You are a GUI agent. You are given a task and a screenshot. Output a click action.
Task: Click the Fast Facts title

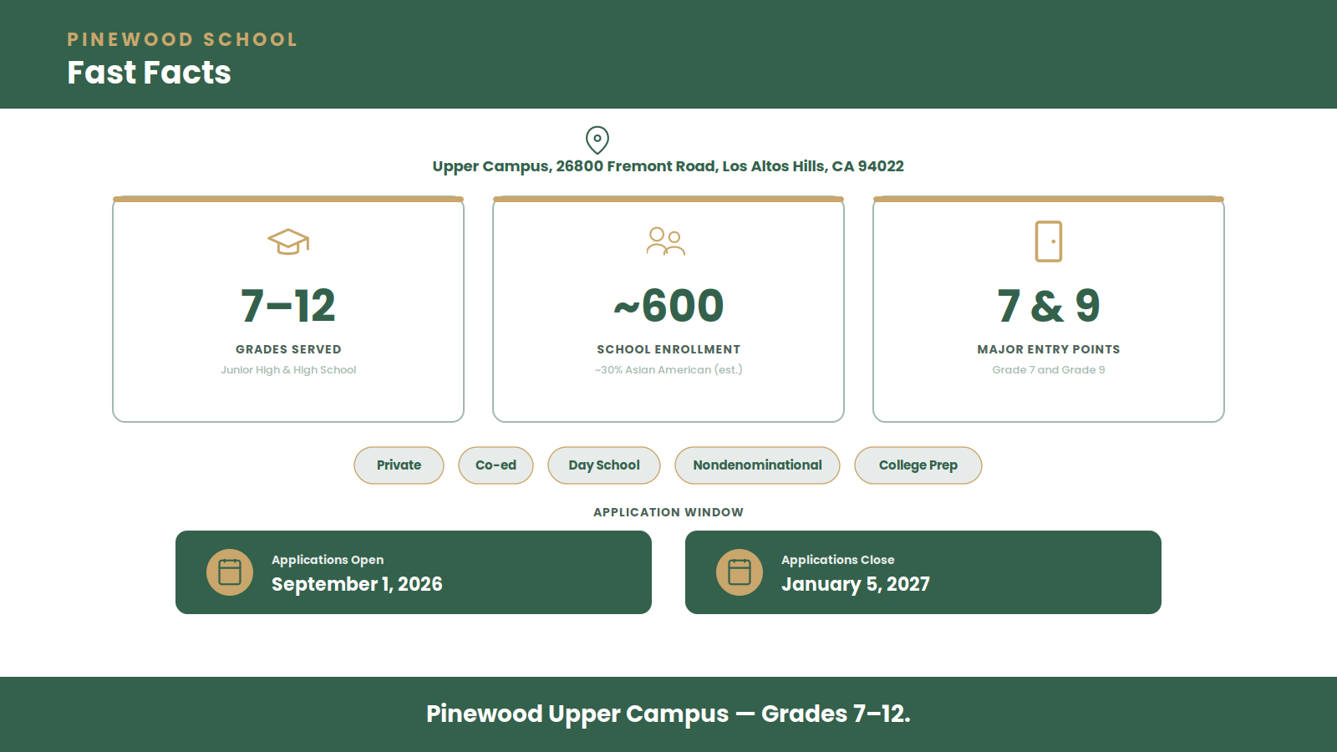pos(149,73)
